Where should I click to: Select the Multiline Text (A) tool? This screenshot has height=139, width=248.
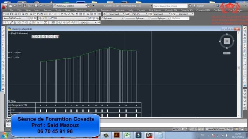[3, 89]
